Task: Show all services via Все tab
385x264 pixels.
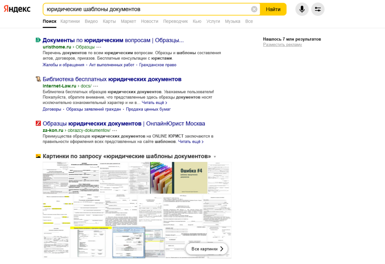Action: [249, 21]
